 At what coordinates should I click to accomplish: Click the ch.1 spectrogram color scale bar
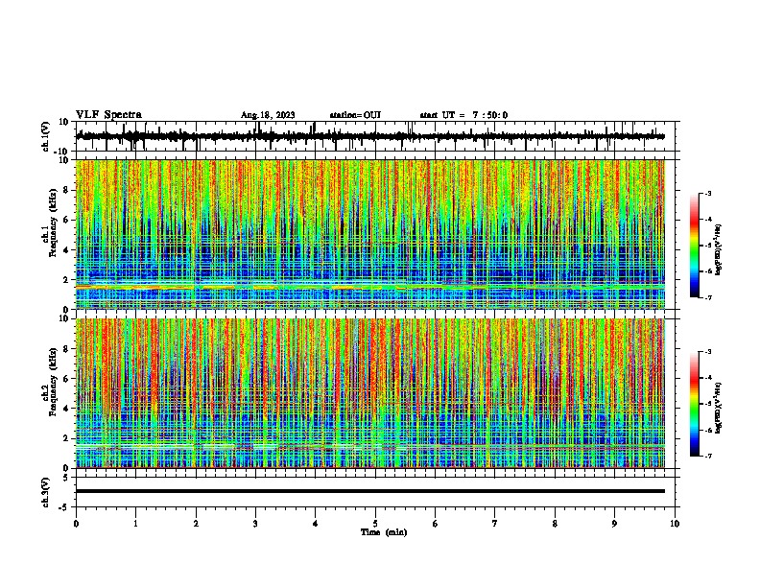(694, 246)
